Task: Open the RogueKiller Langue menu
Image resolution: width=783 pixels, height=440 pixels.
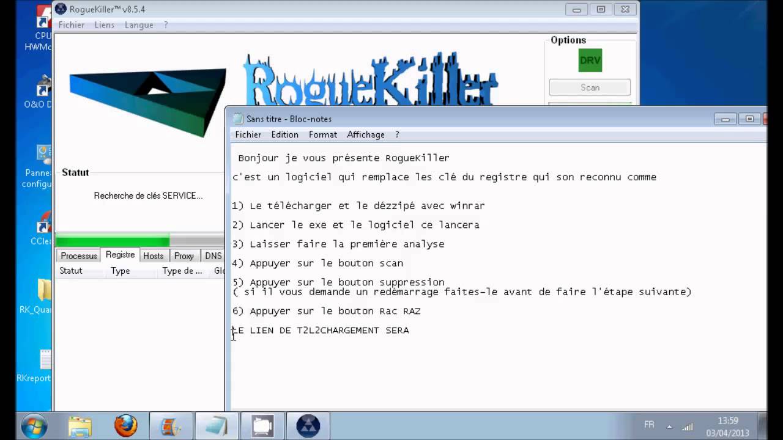Action: [139, 25]
